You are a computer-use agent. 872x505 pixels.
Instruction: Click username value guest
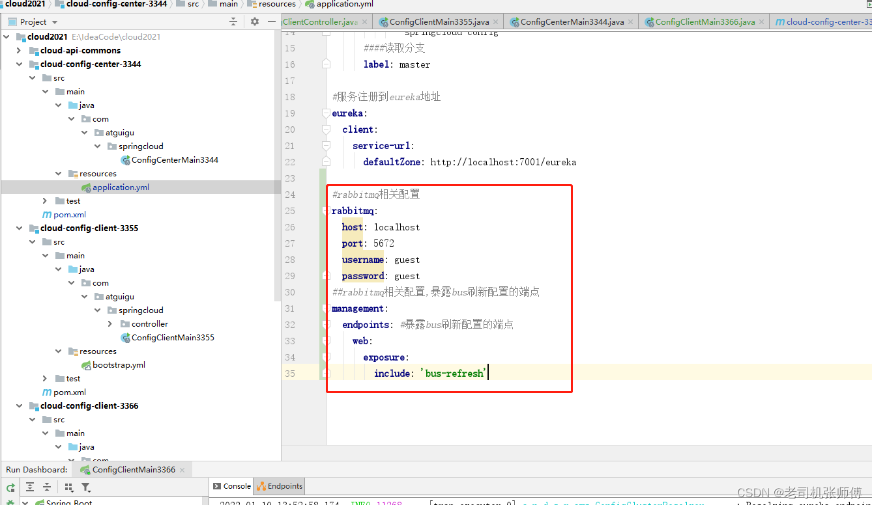407,260
